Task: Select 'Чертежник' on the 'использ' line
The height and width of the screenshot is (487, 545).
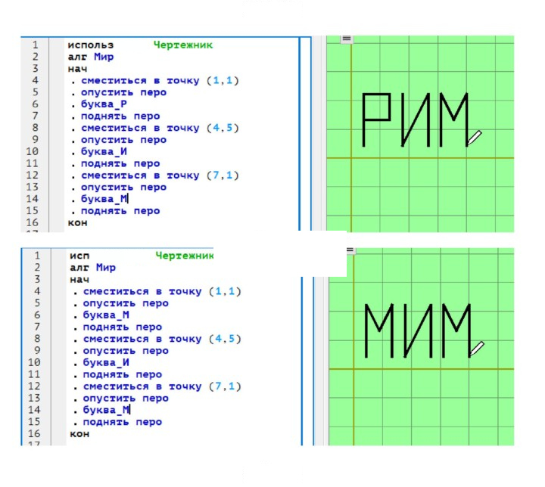Action: pyautogui.click(x=183, y=45)
